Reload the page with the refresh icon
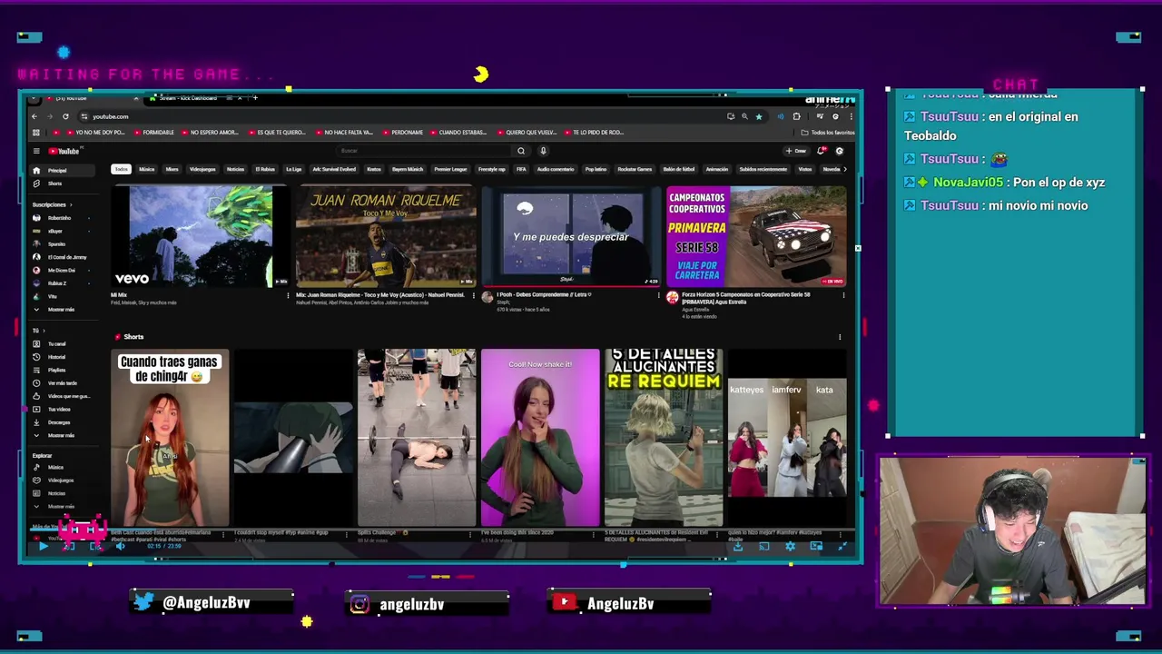The image size is (1162, 654). pos(65,116)
